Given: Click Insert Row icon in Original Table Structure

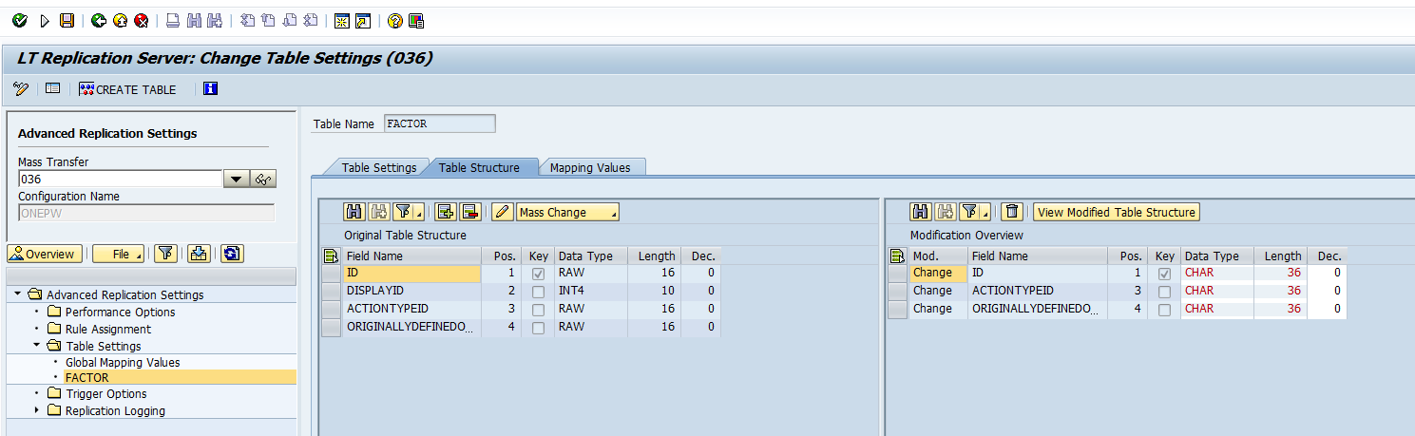Looking at the screenshot, I should point(445,212).
